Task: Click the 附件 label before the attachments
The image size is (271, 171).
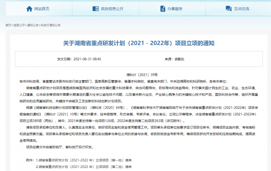Action: [x=30, y=160]
